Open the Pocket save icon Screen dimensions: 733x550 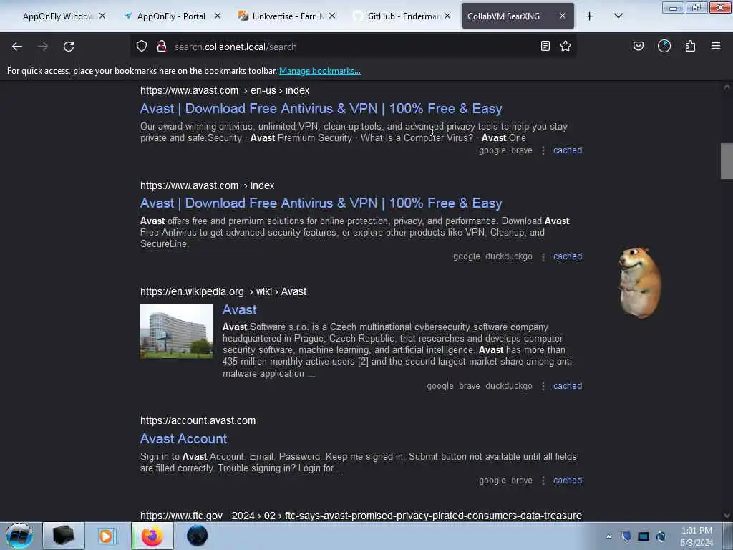tap(638, 46)
